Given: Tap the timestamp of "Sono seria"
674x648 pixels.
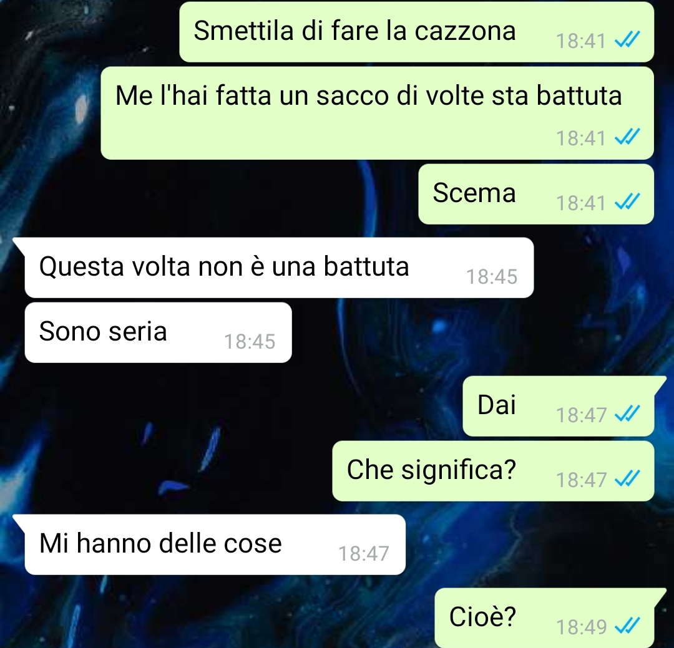Looking at the screenshot, I should [250, 342].
